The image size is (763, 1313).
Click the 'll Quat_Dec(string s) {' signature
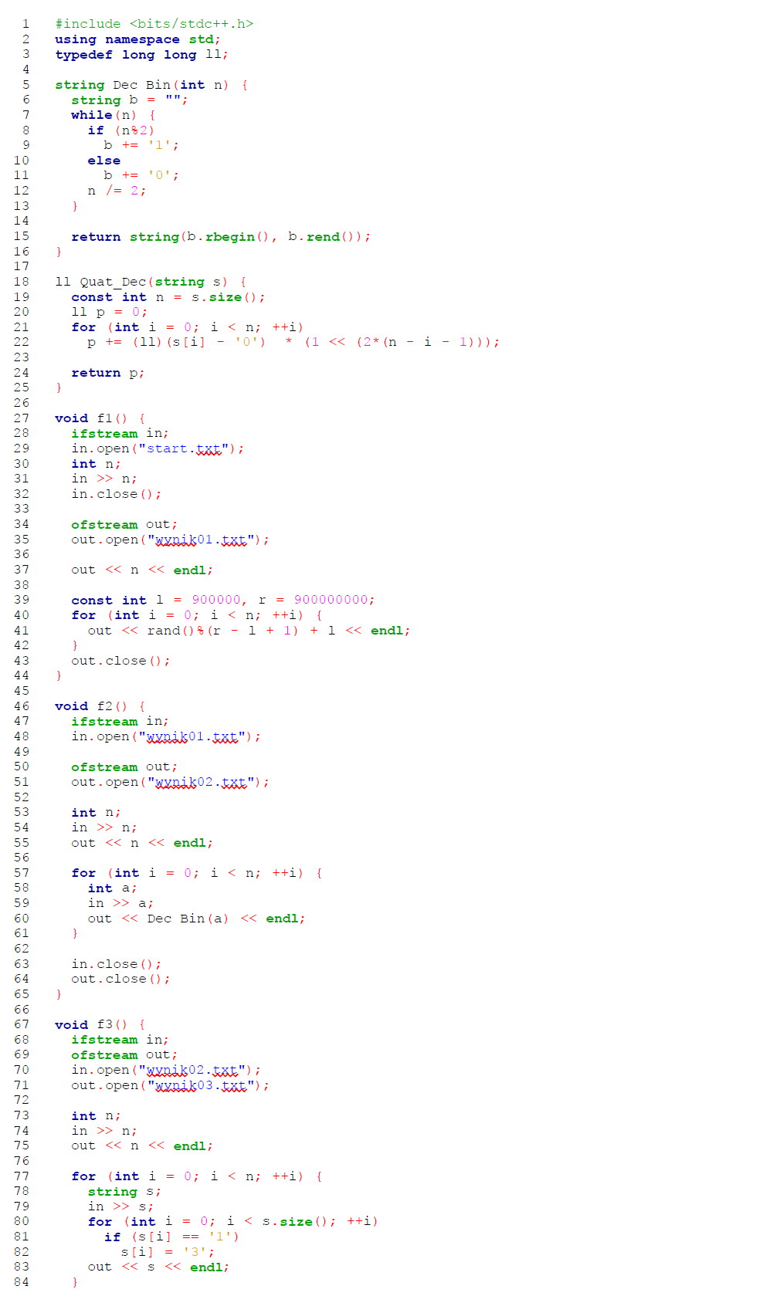[151, 282]
